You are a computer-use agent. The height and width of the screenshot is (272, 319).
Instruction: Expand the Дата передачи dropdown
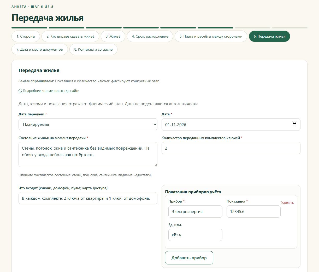(88, 124)
